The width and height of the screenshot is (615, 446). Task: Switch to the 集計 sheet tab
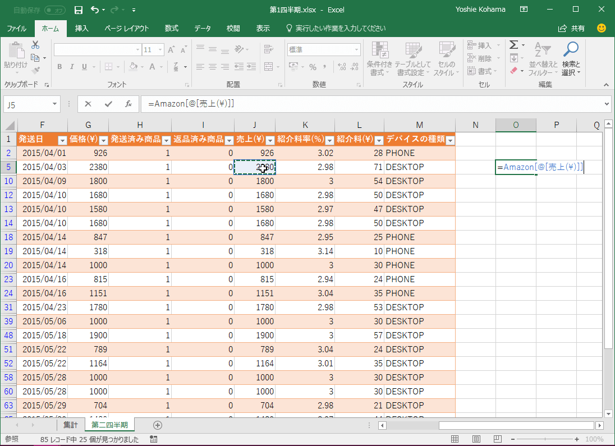(x=71, y=425)
